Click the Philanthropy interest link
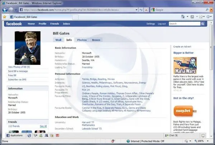Image resolution: width=215 pixels, height=145 pixels. point(105,83)
